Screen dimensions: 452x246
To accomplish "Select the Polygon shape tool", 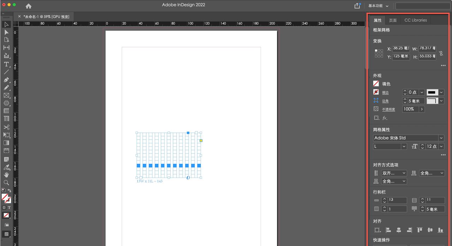I will (6, 103).
